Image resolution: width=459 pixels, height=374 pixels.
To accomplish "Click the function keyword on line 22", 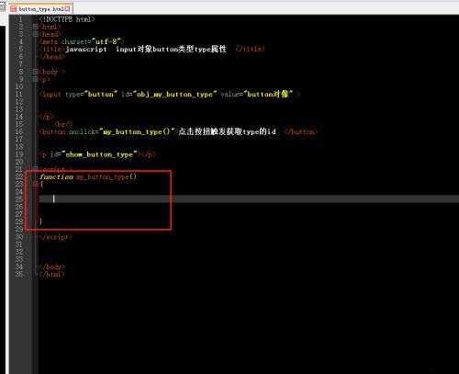I will pyautogui.click(x=57, y=176).
